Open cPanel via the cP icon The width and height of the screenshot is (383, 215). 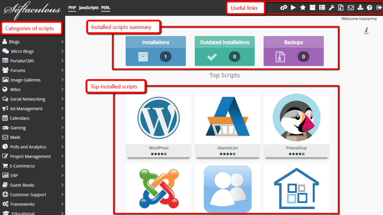284,8
